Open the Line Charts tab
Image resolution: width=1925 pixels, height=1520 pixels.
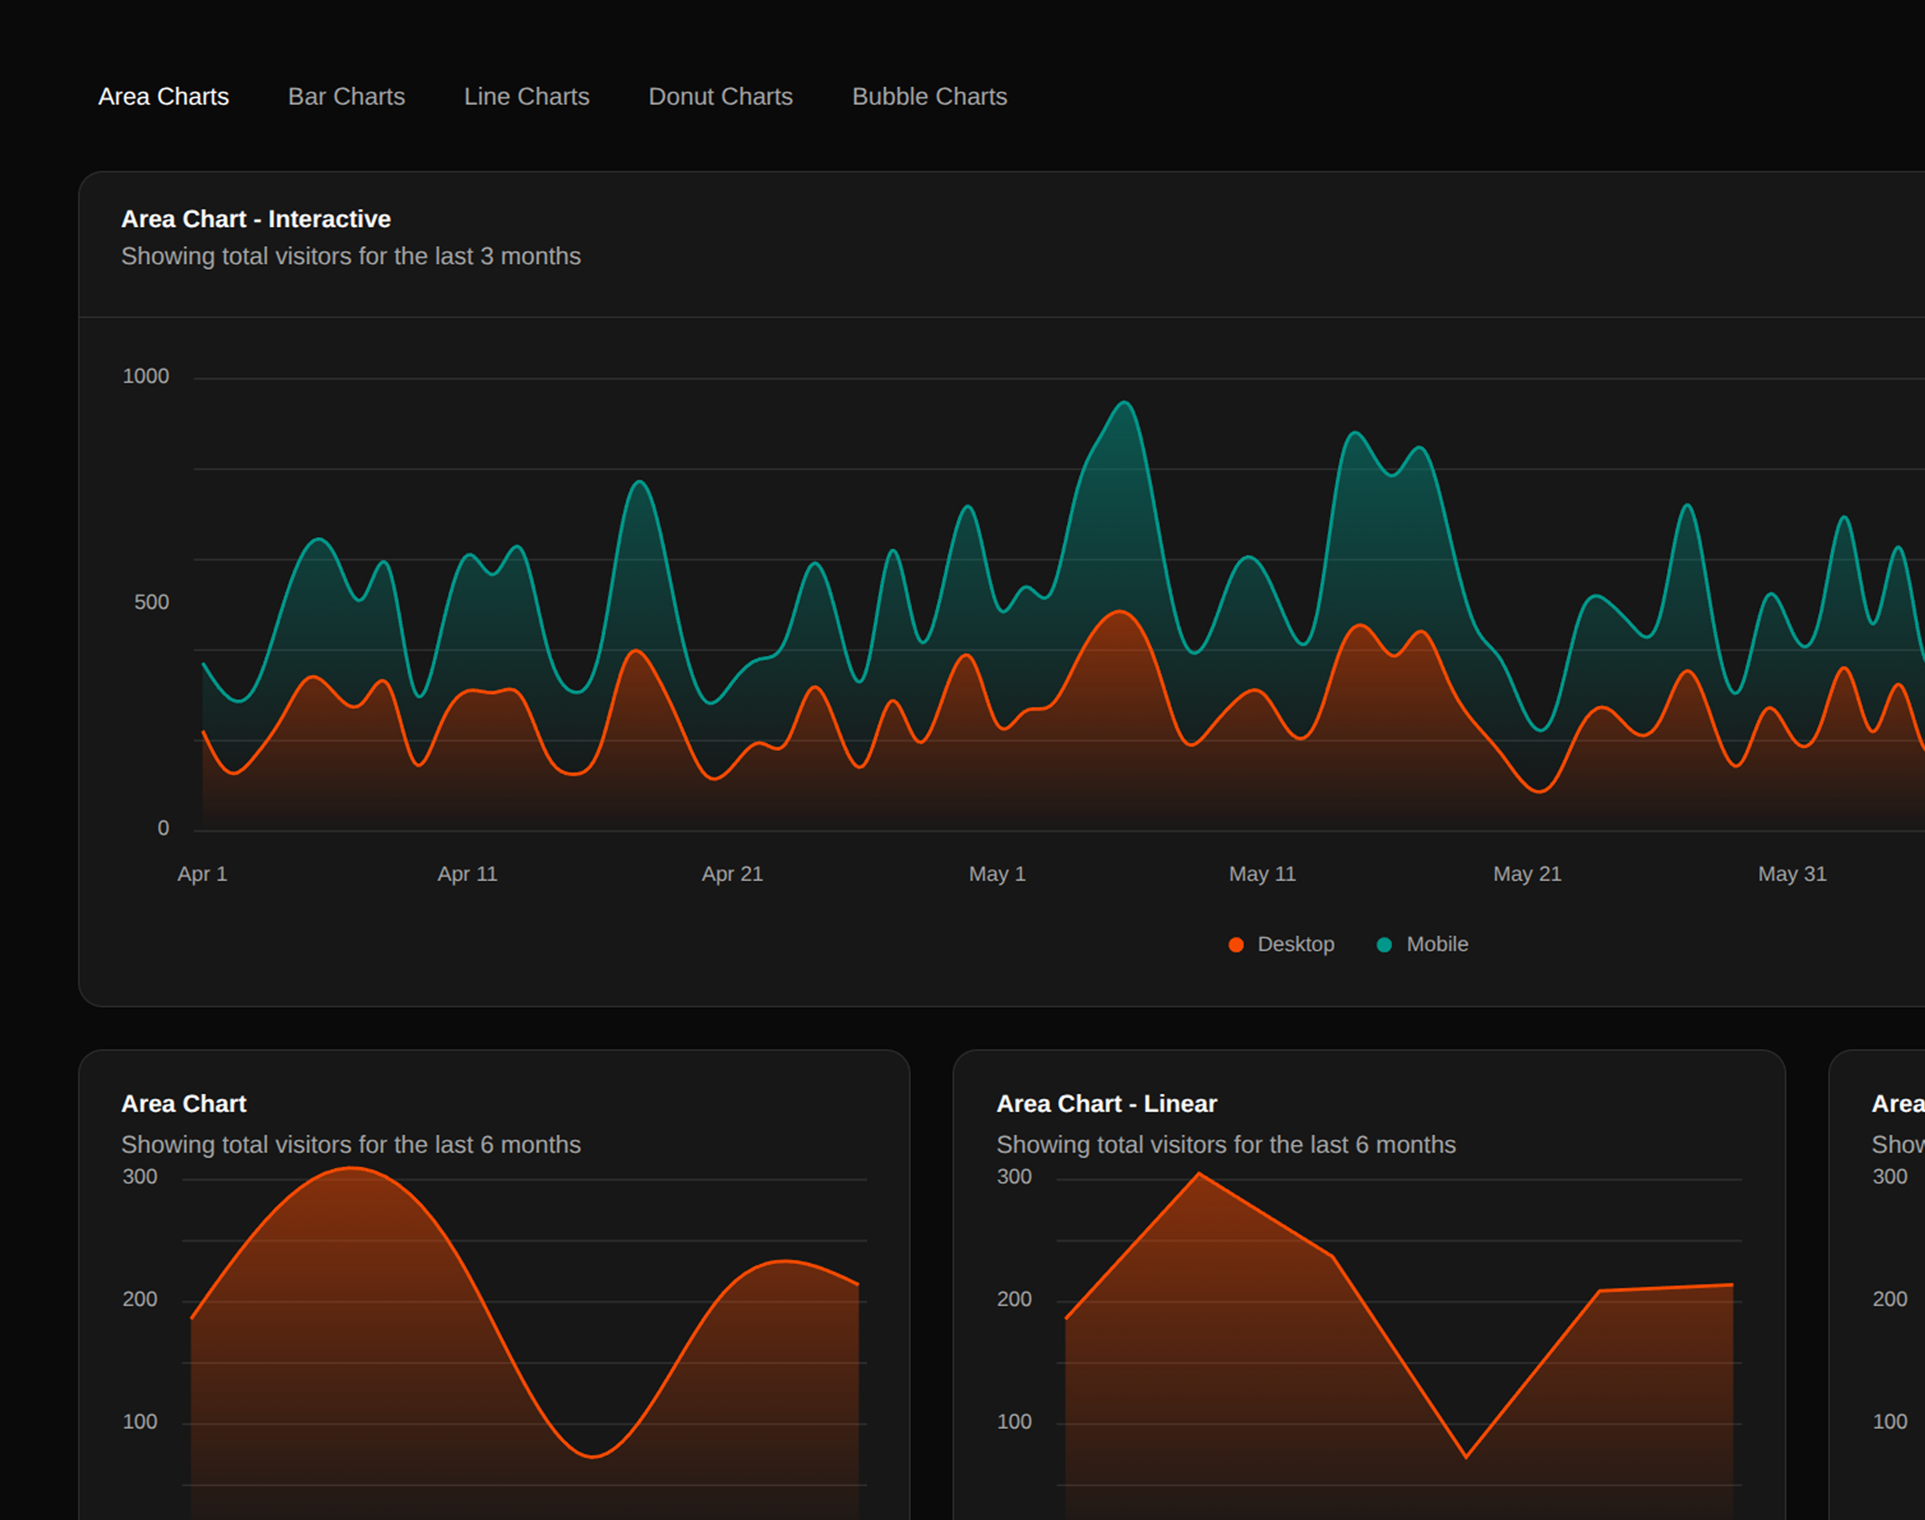[526, 96]
